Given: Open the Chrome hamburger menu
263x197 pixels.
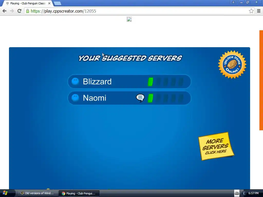Looking at the screenshot, I should (259, 11).
